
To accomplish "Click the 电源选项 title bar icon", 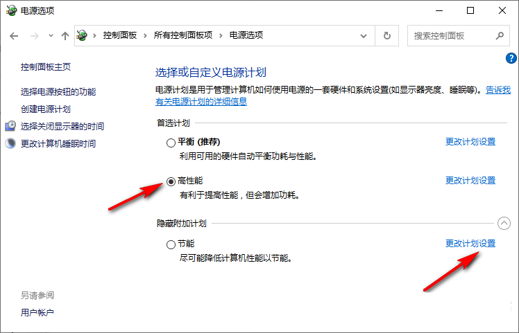I will point(12,11).
